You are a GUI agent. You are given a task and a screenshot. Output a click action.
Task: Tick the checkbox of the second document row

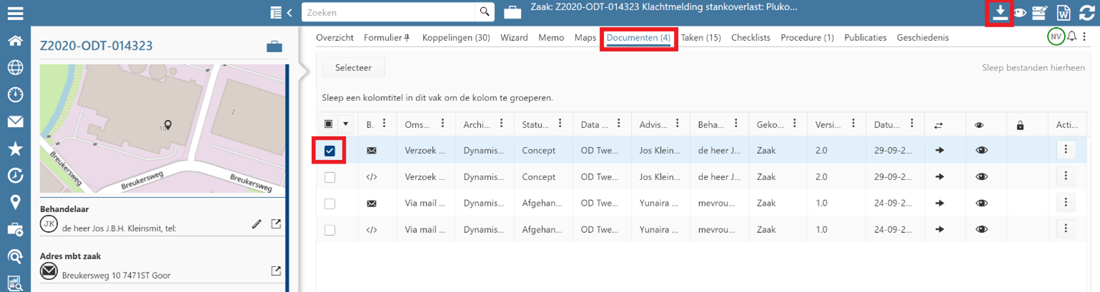329,177
